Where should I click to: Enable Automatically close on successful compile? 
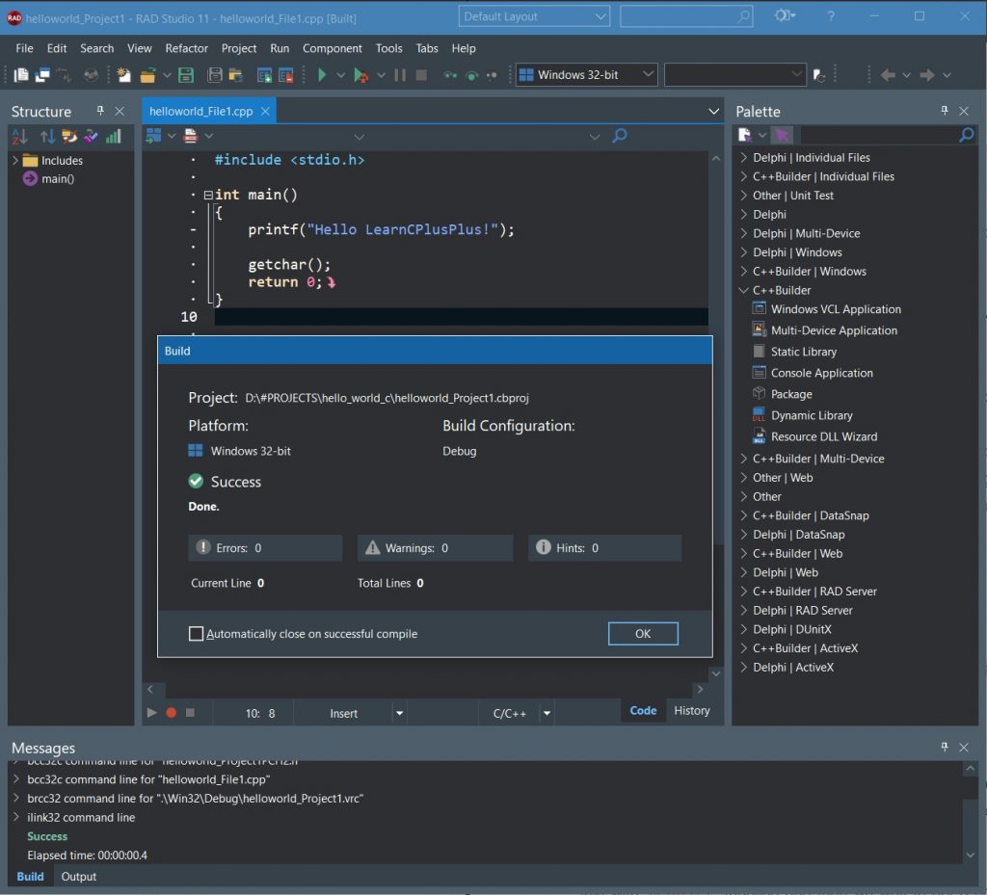click(x=197, y=634)
